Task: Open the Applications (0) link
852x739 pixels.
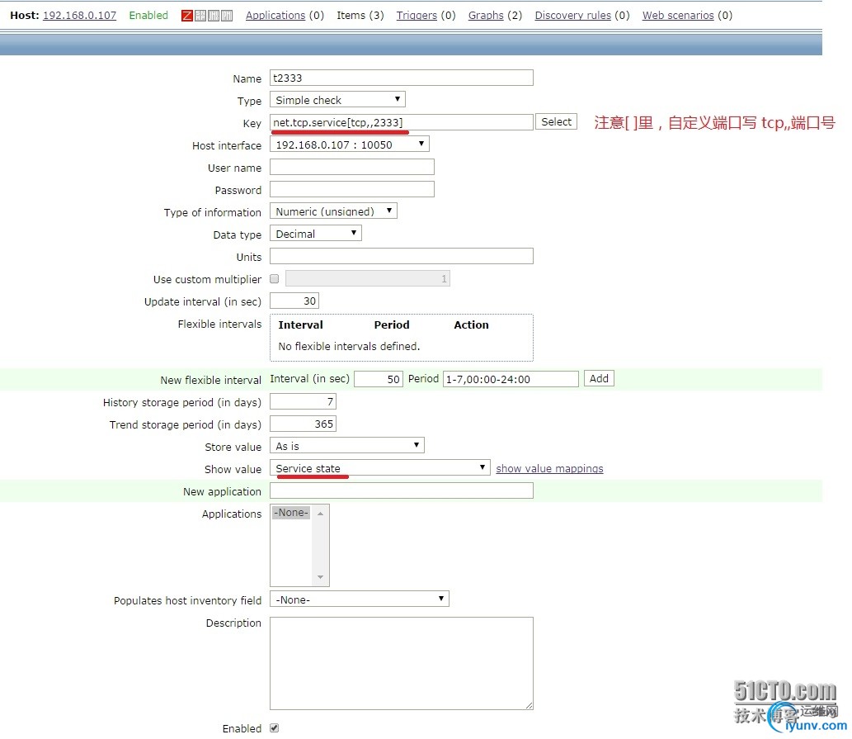Action: (x=275, y=15)
